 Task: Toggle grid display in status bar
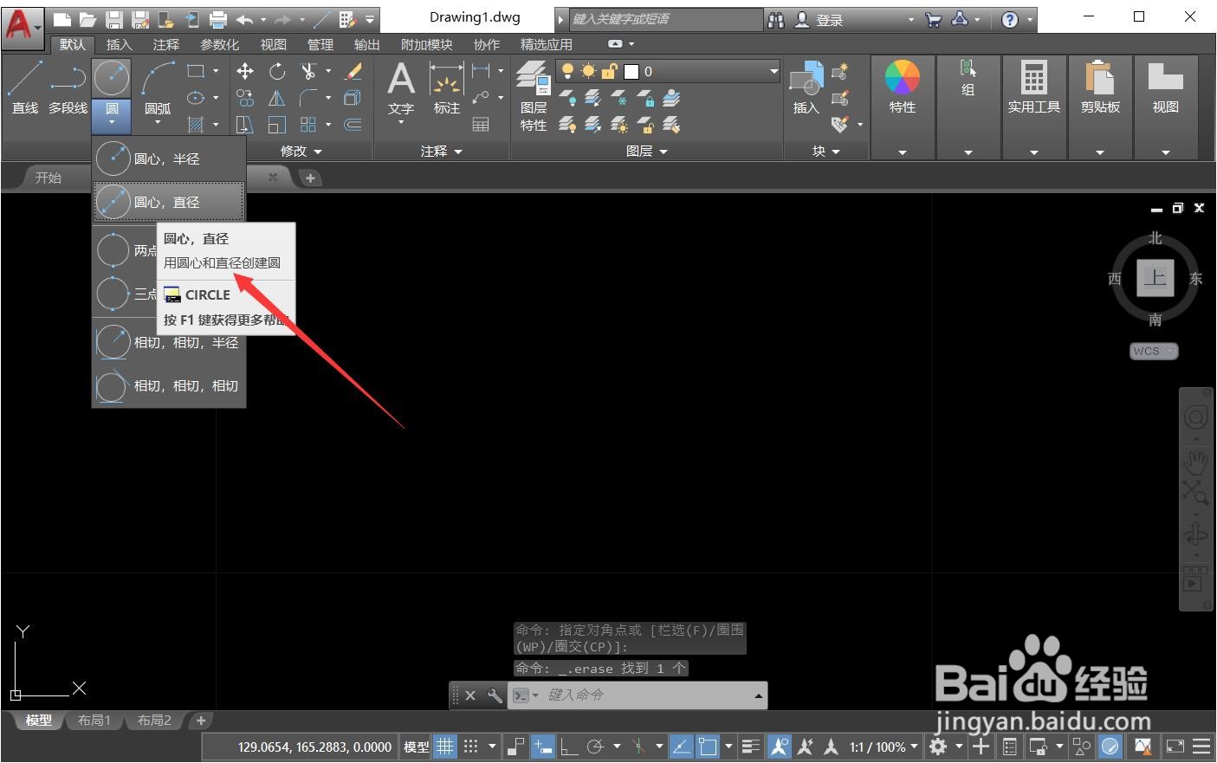click(444, 746)
